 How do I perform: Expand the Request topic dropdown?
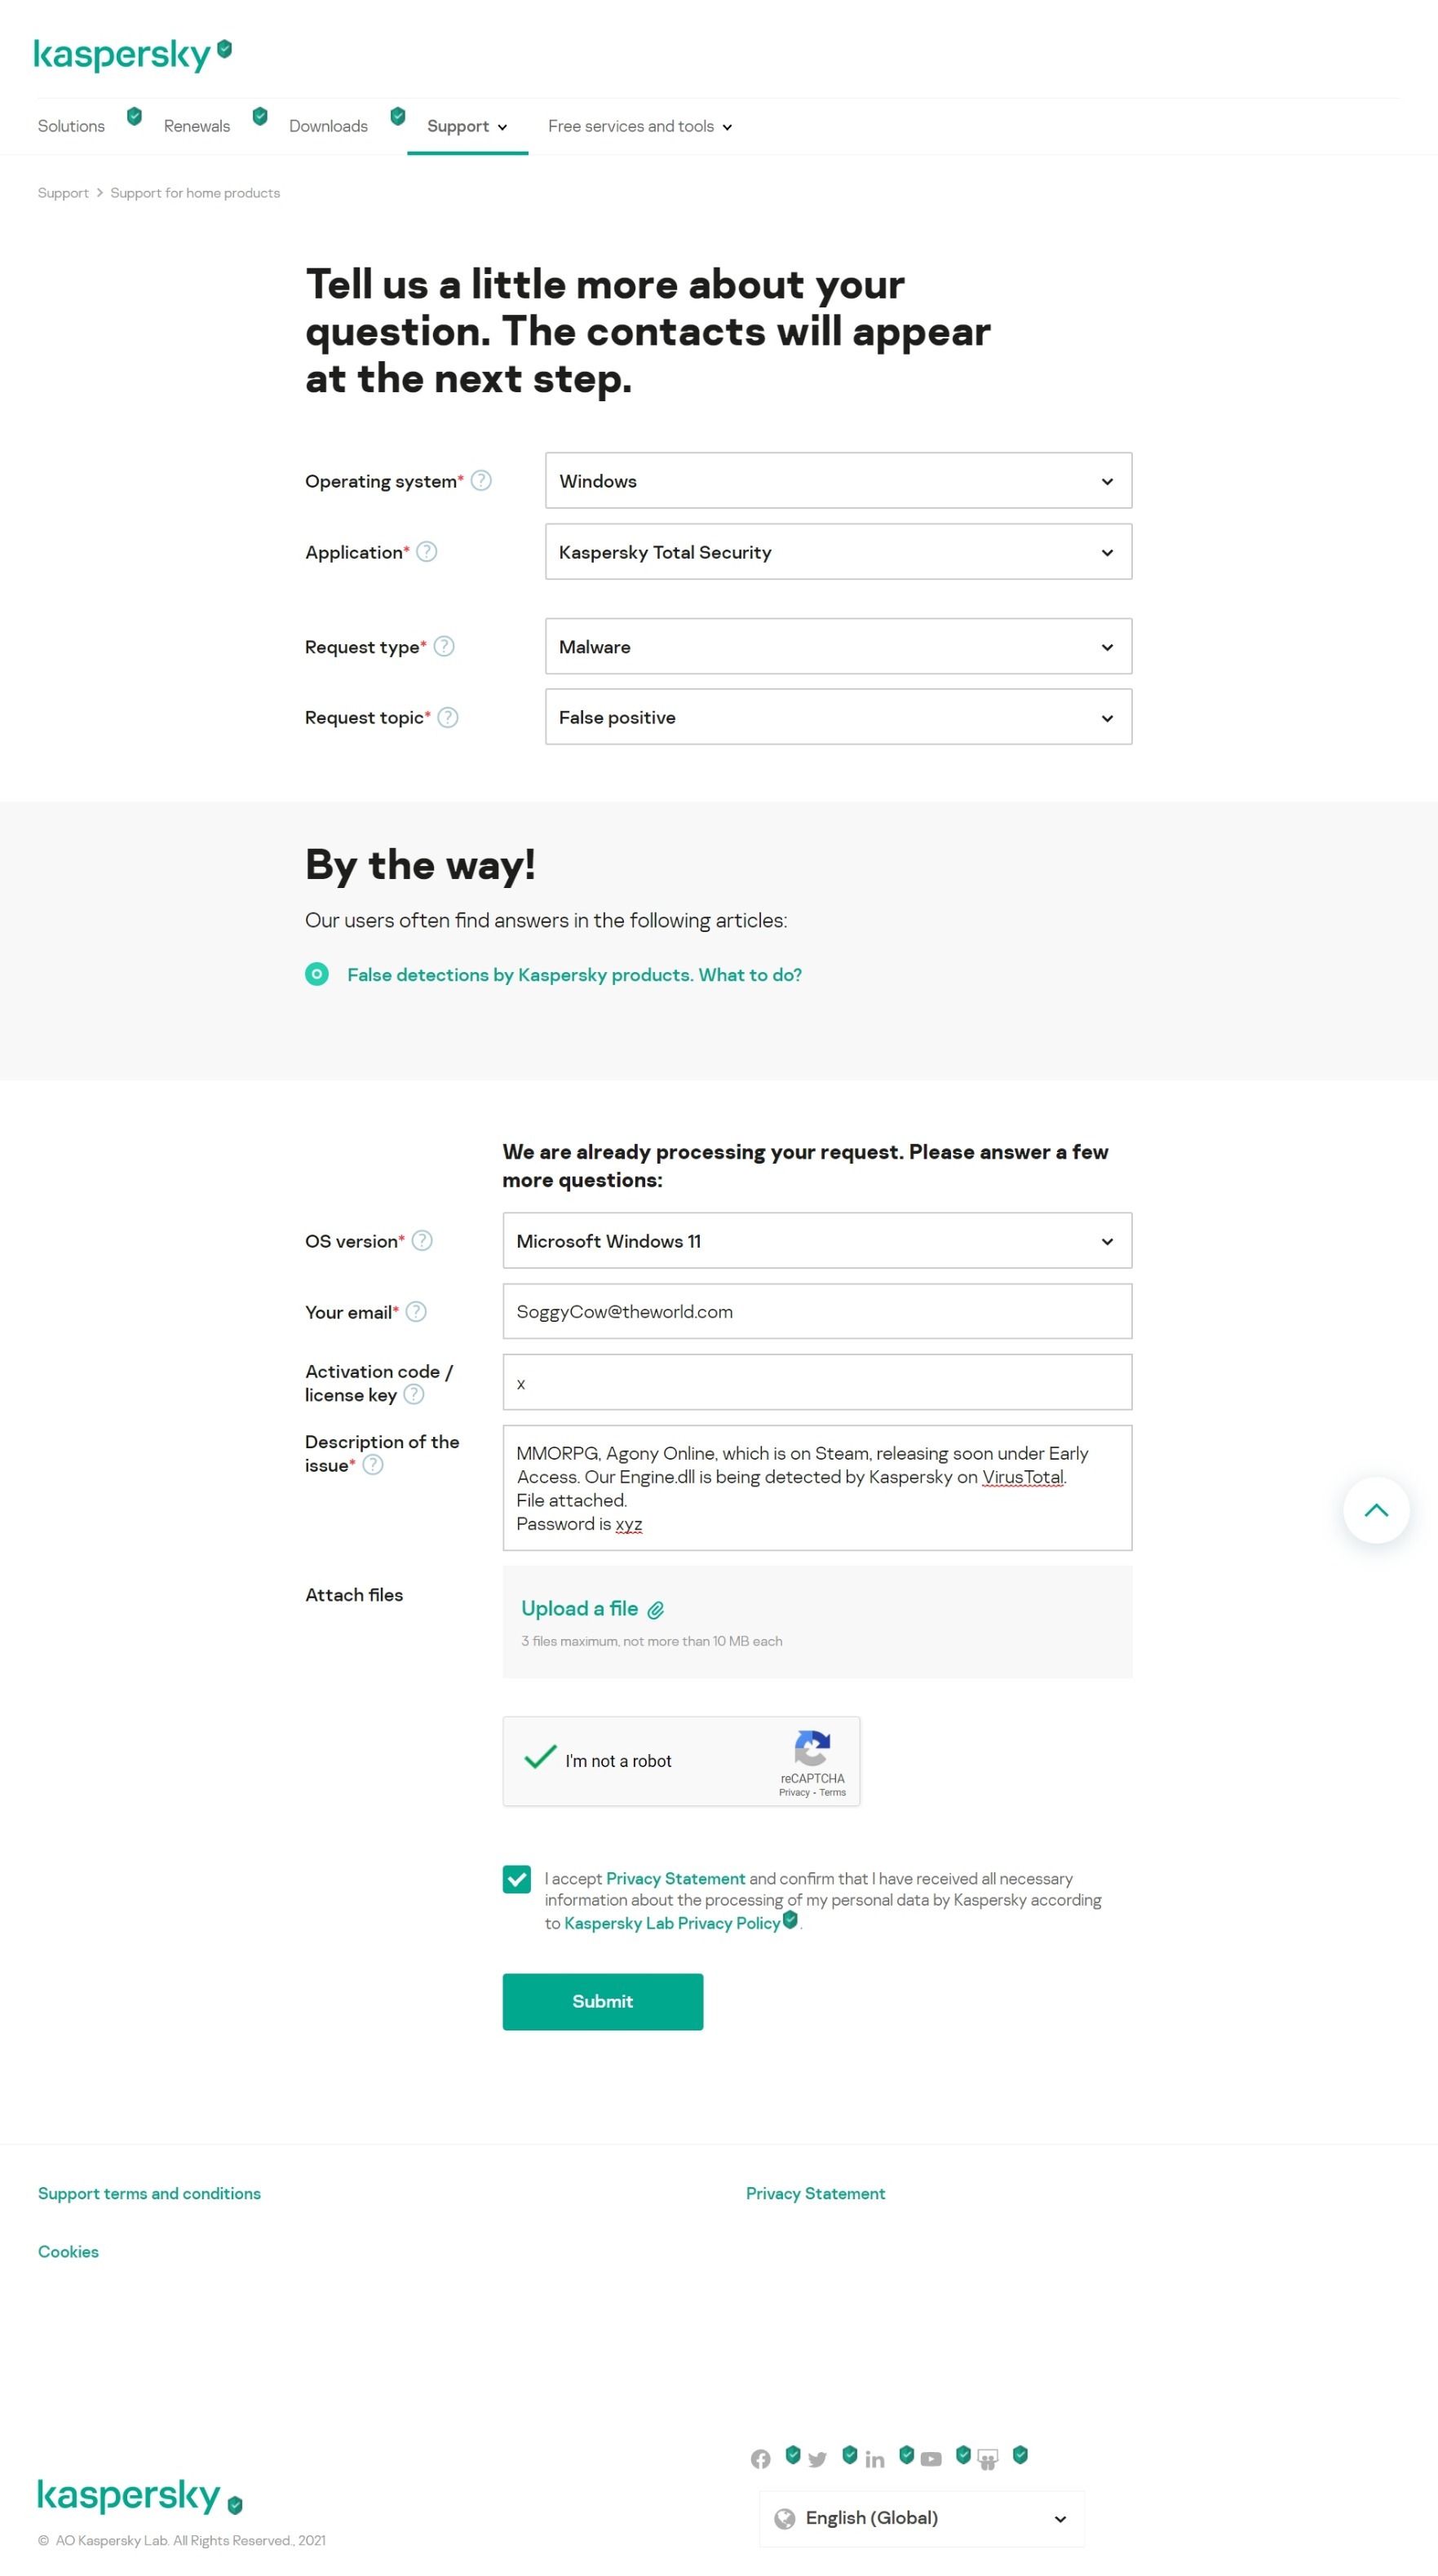[x=837, y=717]
